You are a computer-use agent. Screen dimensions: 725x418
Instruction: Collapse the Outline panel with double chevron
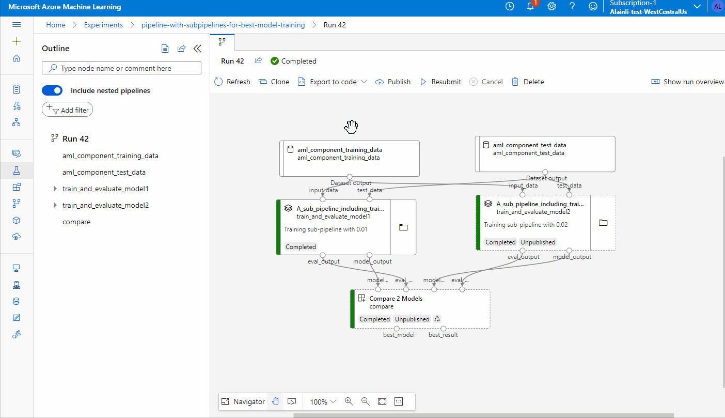coord(197,49)
